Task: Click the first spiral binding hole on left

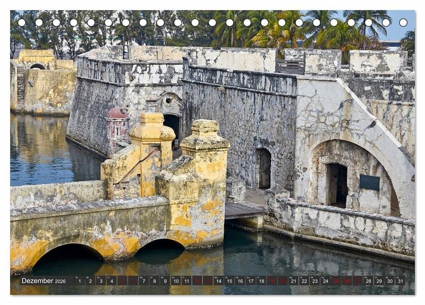Action: [21, 22]
